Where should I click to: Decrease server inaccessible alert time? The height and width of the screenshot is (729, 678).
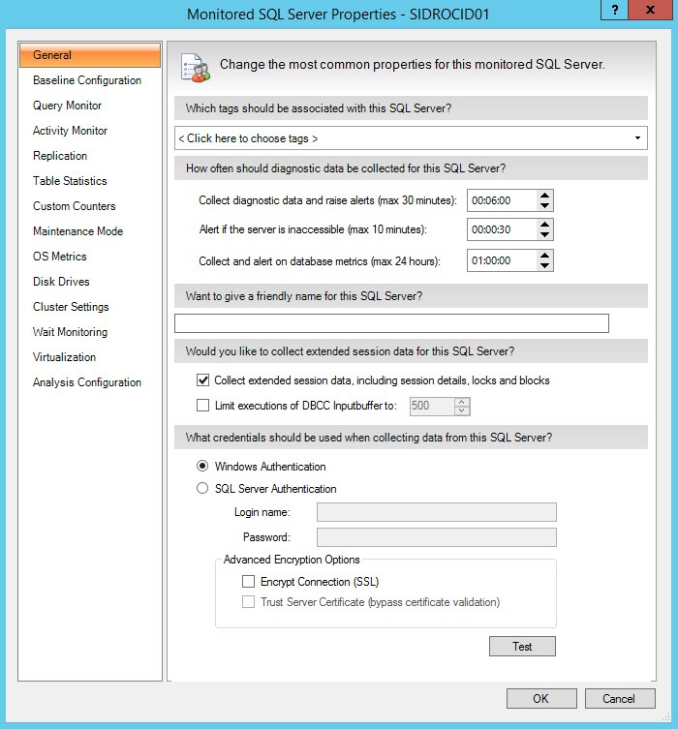point(544,234)
